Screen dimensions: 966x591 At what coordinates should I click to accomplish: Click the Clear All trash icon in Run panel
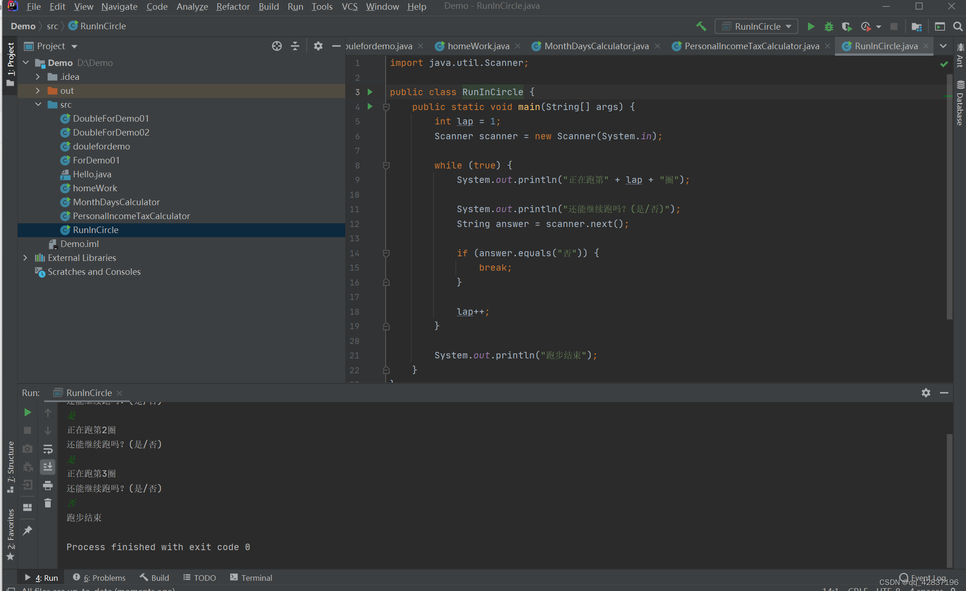[x=48, y=503]
